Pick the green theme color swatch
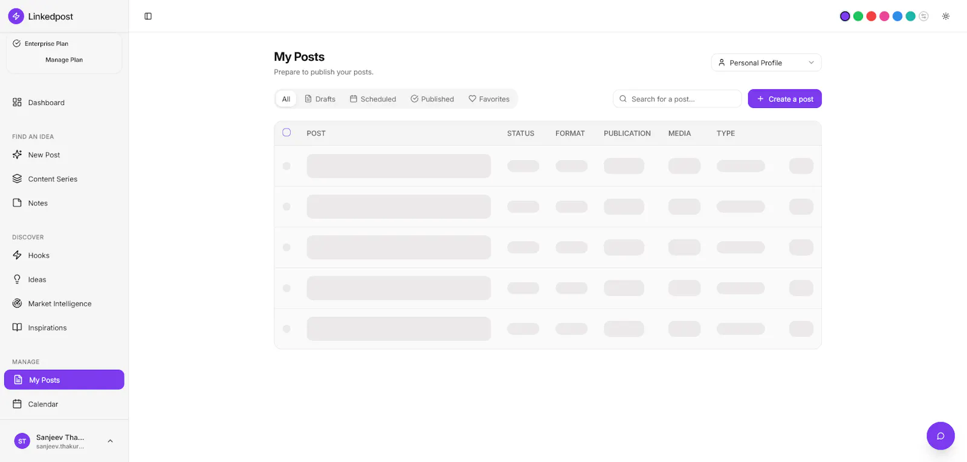 click(858, 16)
